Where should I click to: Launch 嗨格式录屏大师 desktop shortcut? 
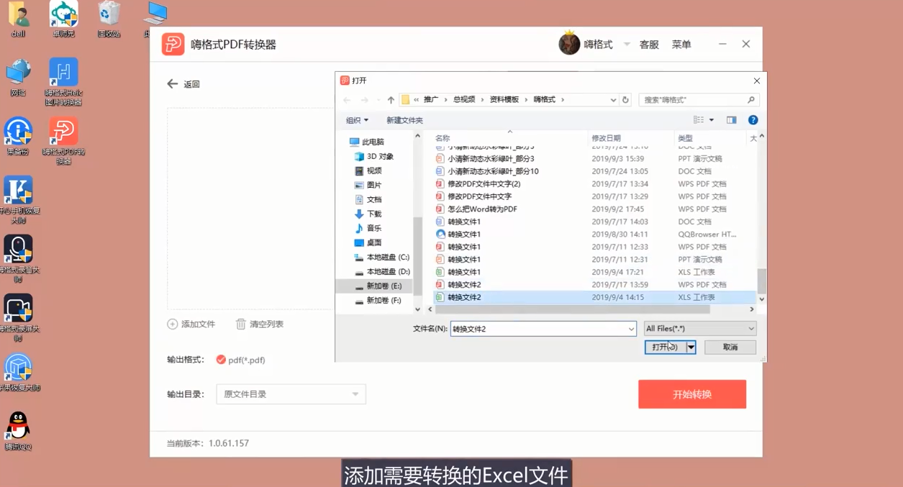point(18,318)
